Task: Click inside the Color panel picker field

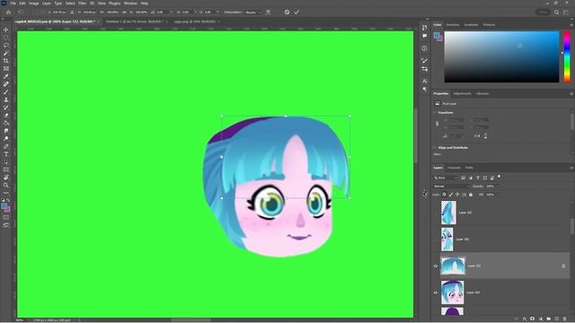Action: [x=501, y=57]
